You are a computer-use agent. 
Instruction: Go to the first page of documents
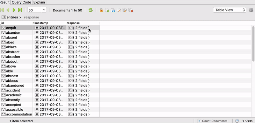[2, 10]
